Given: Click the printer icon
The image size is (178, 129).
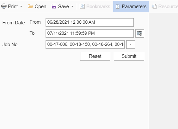Looking at the screenshot, I should (4, 6).
